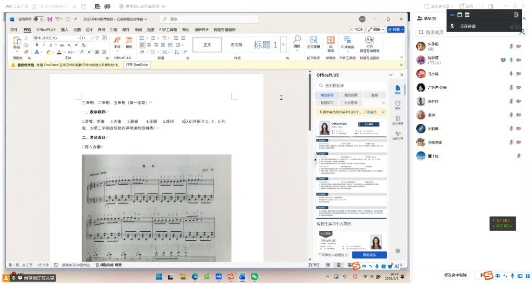The width and height of the screenshot is (532, 284).
Task: Select the 素材 icon in OfficePLUS sidebar
Action: pyautogui.click(x=398, y=105)
